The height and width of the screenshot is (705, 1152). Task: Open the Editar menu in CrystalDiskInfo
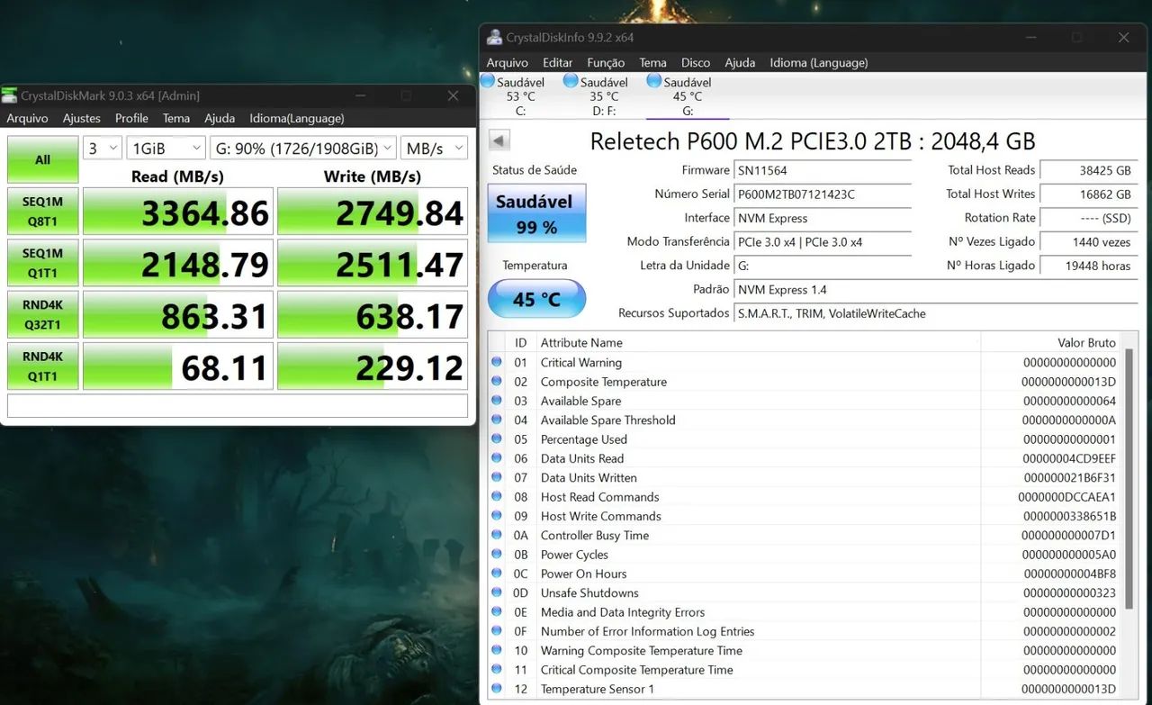coord(558,62)
